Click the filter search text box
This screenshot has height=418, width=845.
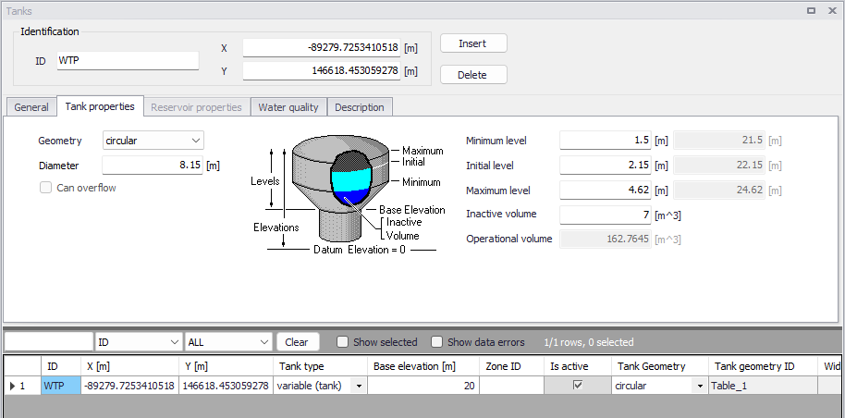(49, 342)
